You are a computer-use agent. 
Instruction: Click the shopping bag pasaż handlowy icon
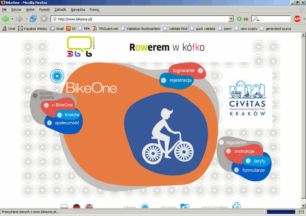(x=237, y=205)
